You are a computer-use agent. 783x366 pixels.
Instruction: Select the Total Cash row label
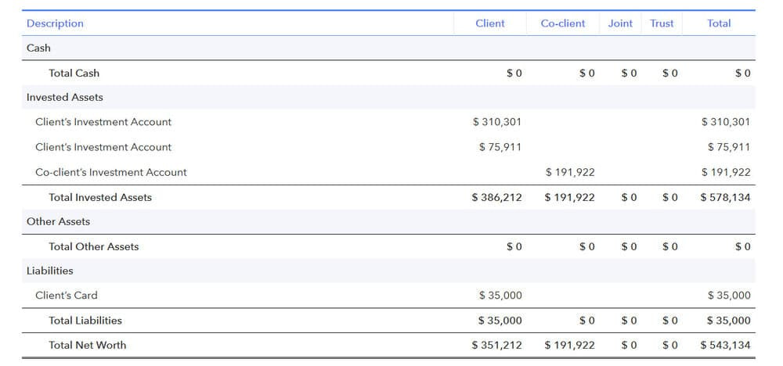pyautogui.click(x=74, y=73)
